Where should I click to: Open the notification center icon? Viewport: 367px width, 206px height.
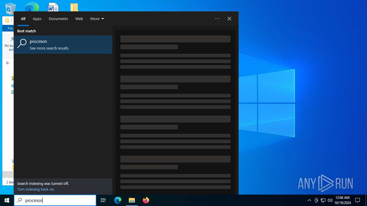(x=358, y=200)
